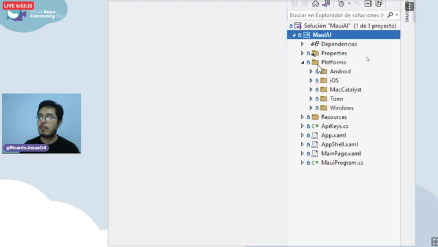Select the Android folder label
Image resolution: width=438 pixels, height=247 pixels.
pos(340,71)
